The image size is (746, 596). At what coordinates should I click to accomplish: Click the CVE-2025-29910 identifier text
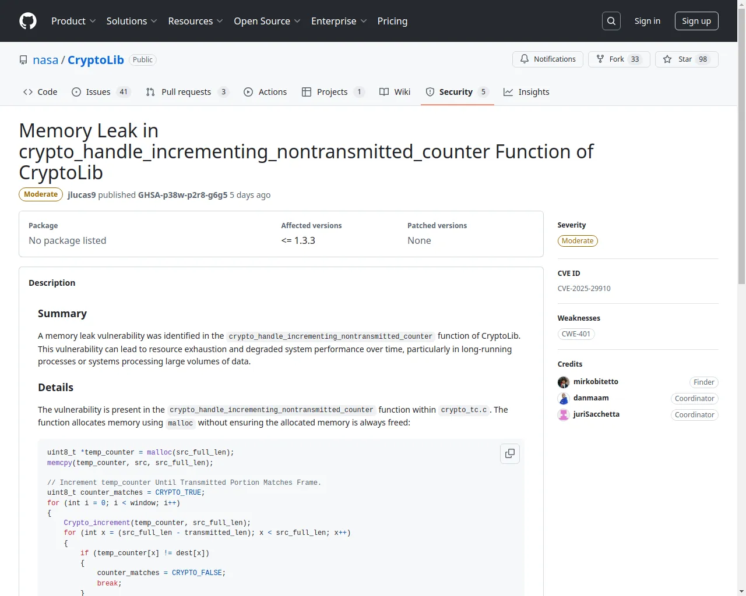pos(584,289)
